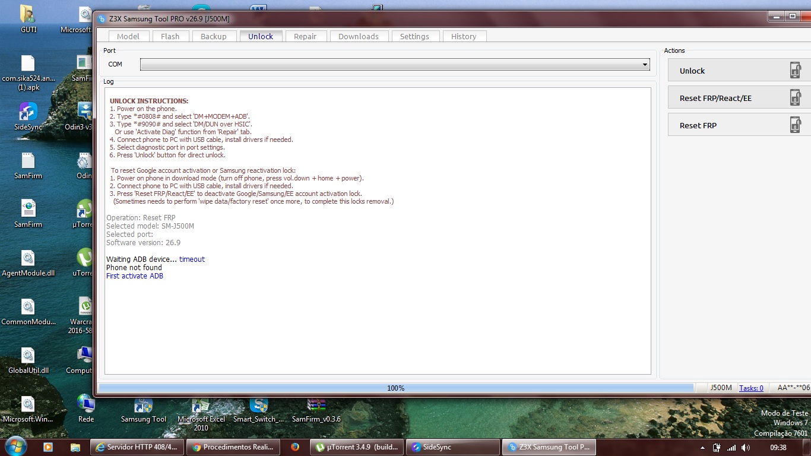Image resolution: width=811 pixels, height=456 pixels.
Task: Click 'Press Unlock button for direct unlock' line
Action: pos(167,155)
